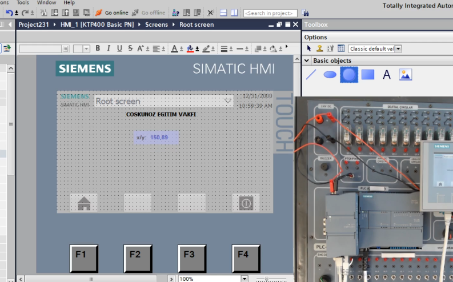Select Screens in the breadcrumb
Viewport: 453px width, 282px height.
click(x=157, y=25)
